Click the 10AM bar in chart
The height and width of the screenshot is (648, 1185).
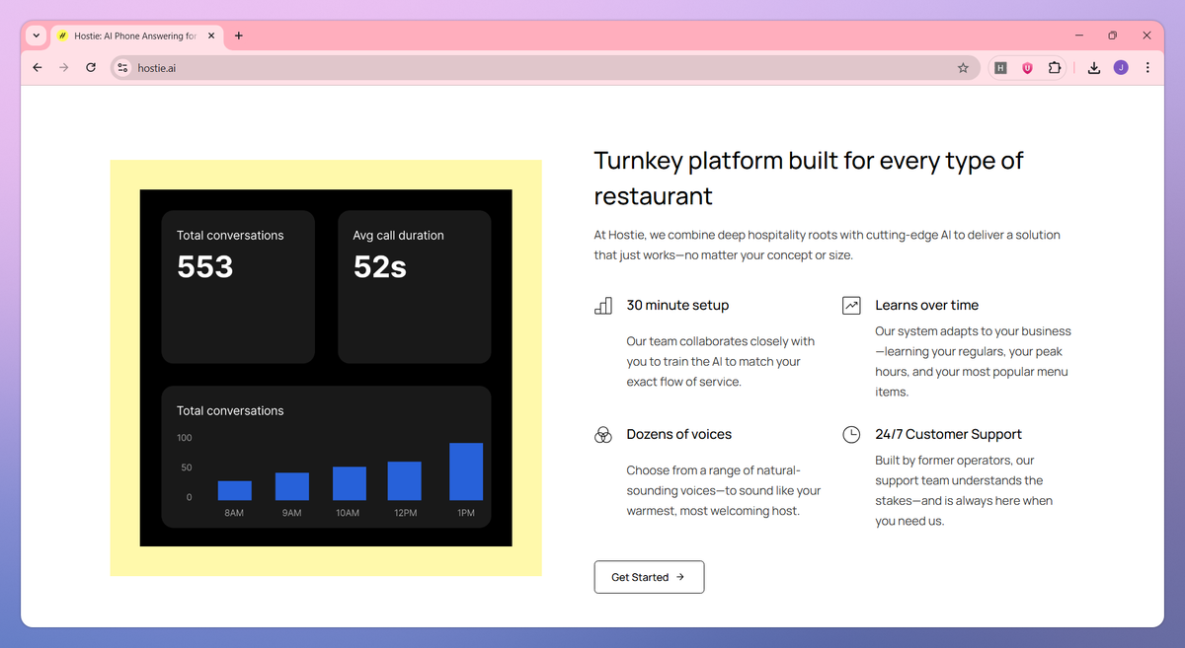click(350, 483)
